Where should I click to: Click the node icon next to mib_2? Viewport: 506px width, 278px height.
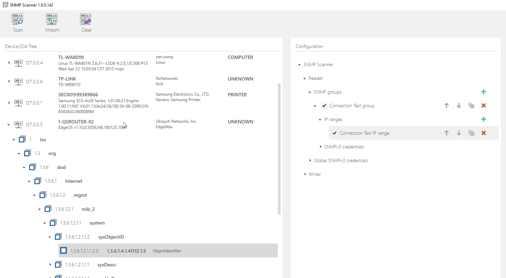(48, 209)
